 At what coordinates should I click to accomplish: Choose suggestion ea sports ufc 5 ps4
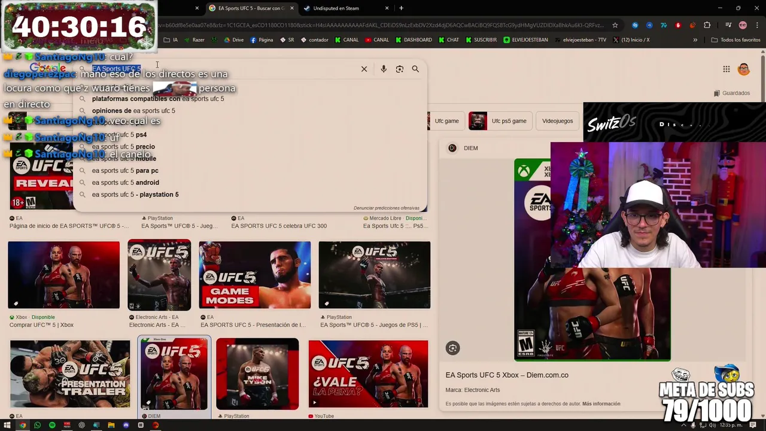click(x=250, y=135)
